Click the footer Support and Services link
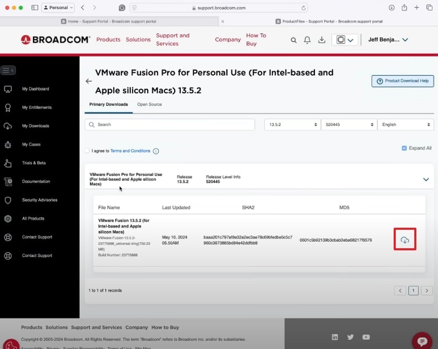438x349 pixels. [x=96, y=327]
